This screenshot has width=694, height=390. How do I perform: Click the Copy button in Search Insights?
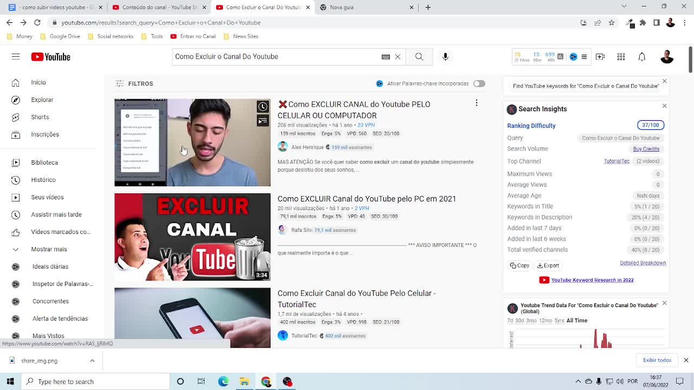coord(519,265)
